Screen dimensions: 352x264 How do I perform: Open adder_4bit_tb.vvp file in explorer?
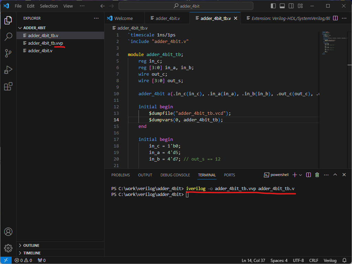tap(45, 43)
